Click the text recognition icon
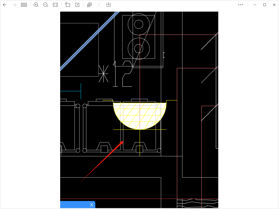The height and width of the screenshot is (209, 279). tap(99, 5)
